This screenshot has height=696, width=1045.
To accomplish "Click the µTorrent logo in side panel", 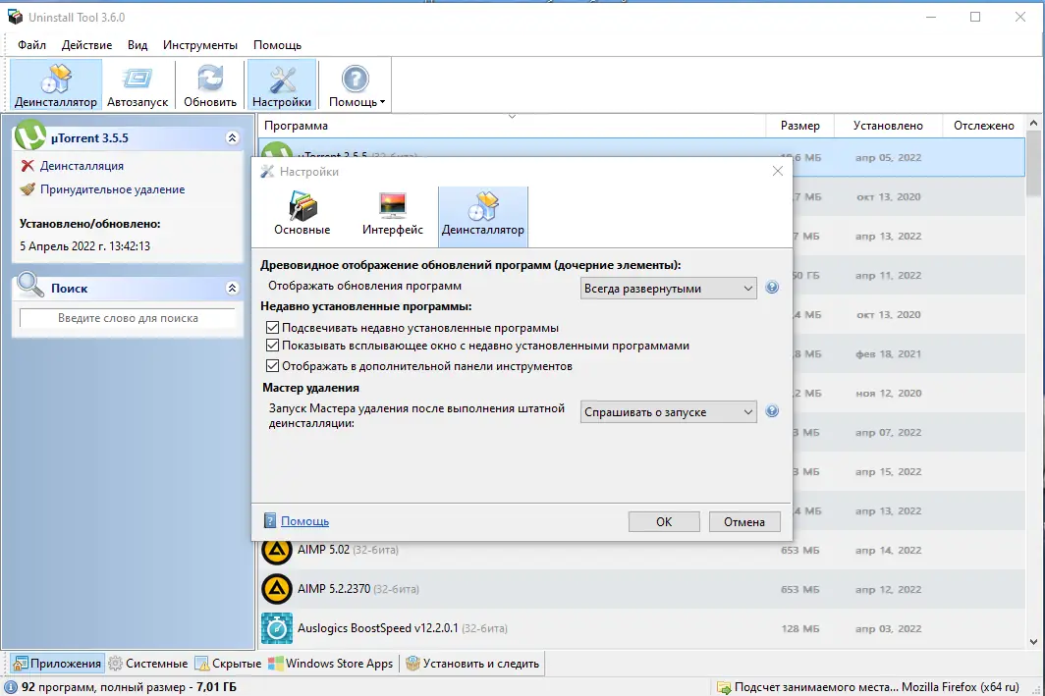I will 30,135.
